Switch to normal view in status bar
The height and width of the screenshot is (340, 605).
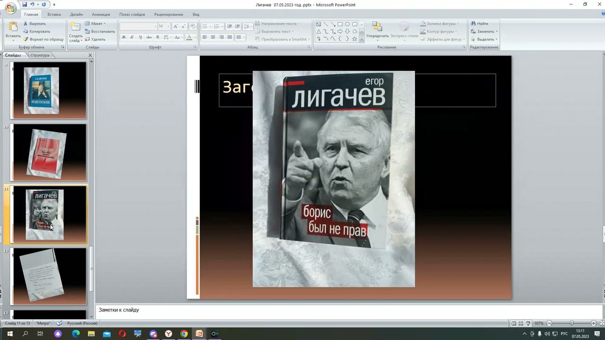tap(514, 323)
